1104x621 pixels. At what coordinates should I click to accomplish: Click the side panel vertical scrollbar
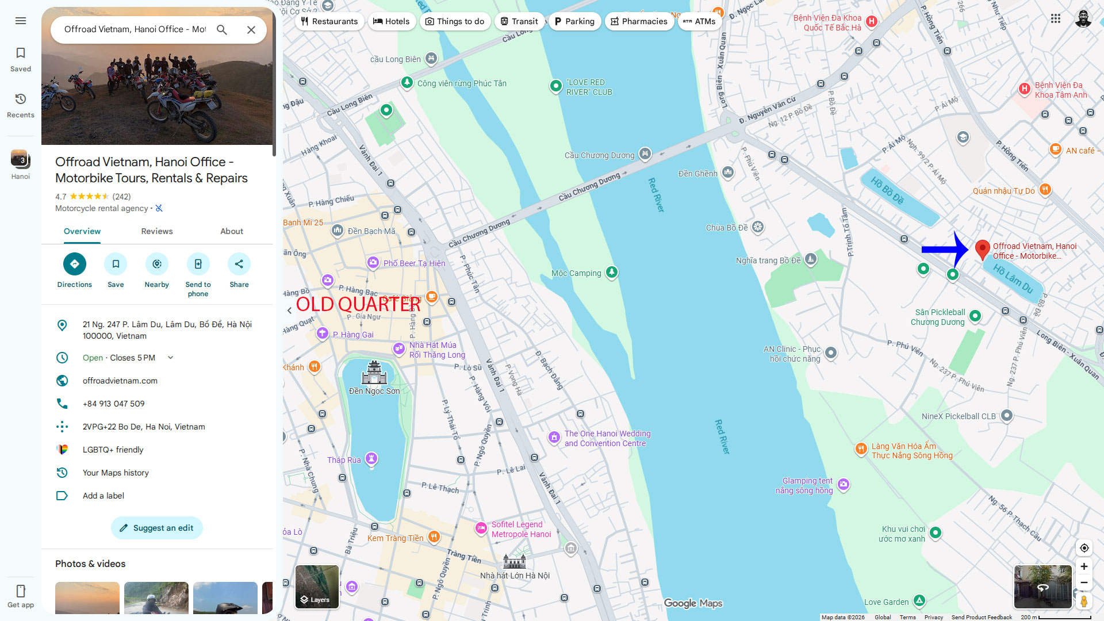(x=274, y=82)
